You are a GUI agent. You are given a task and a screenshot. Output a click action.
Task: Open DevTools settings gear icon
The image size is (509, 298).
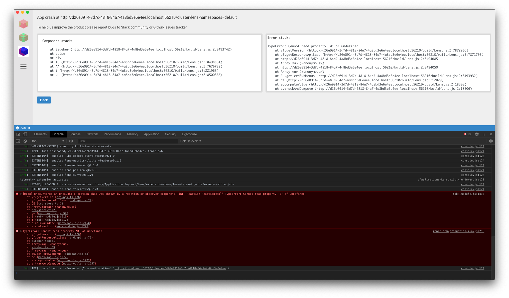[x=477, y=134]
